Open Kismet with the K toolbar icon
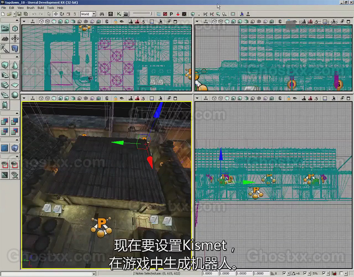This screenshot has height=277, width=354. point(119,14)
